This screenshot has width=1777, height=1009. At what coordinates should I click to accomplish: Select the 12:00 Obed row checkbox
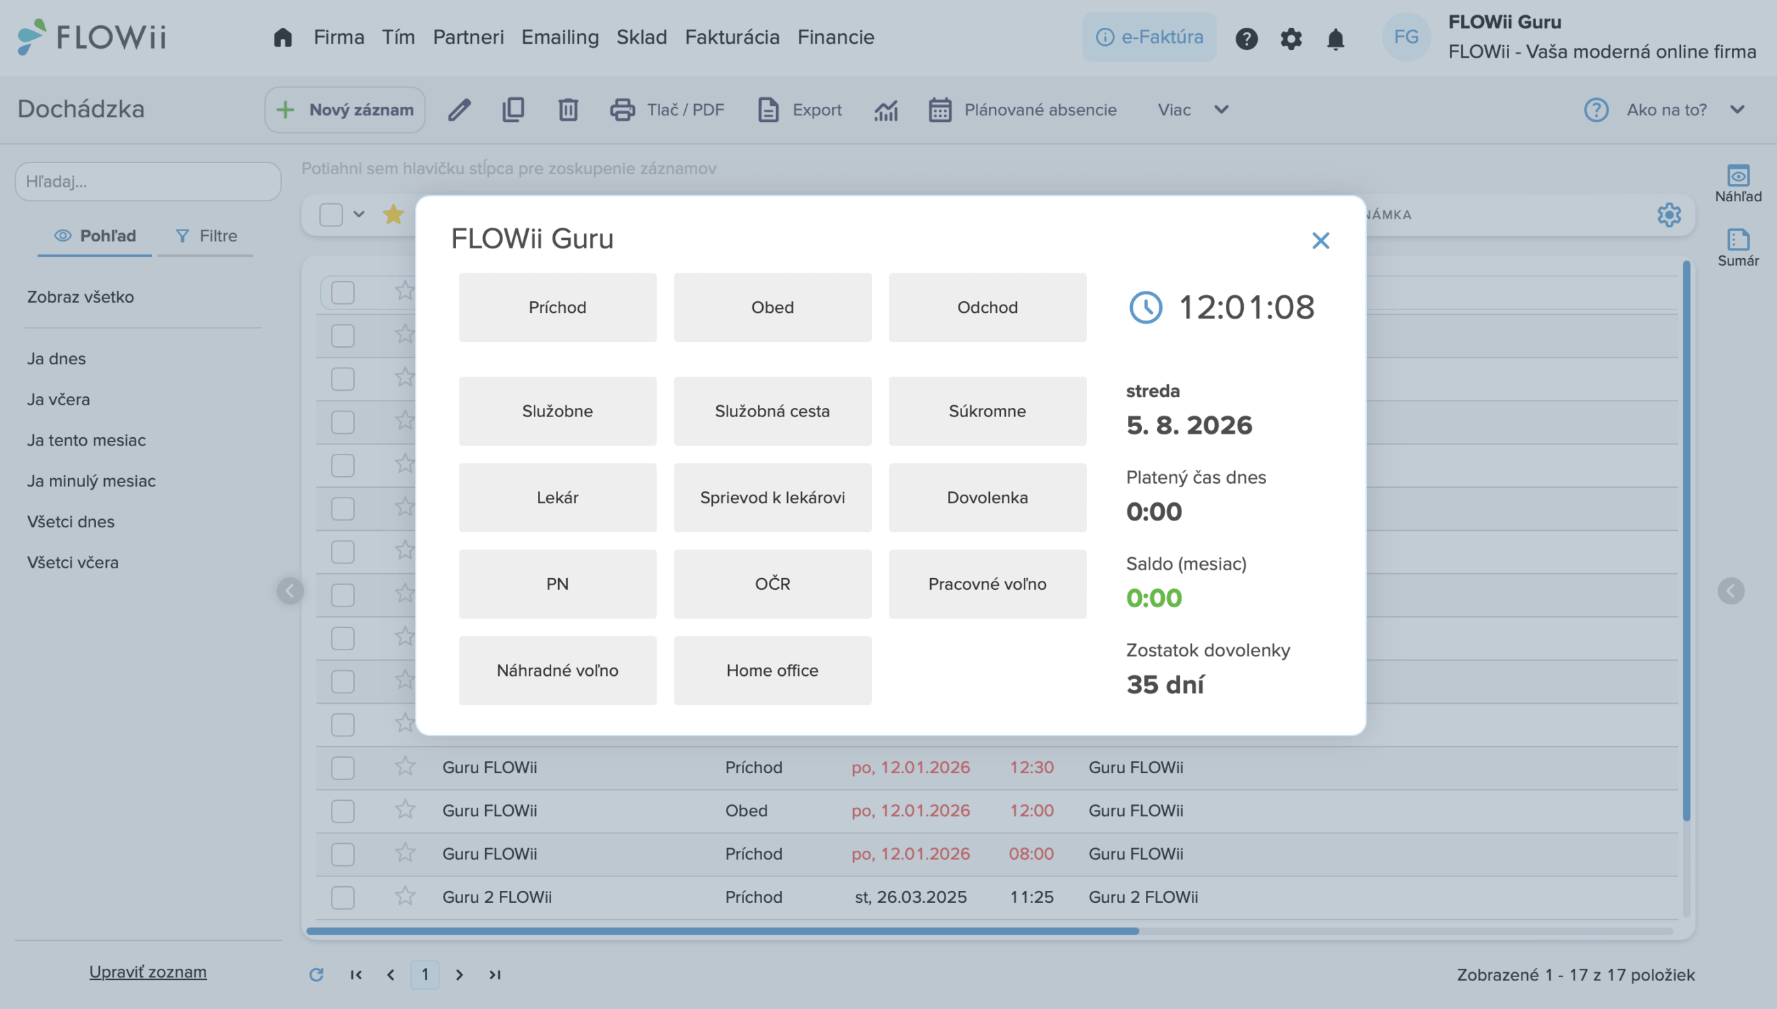click(x=343, y=811)
